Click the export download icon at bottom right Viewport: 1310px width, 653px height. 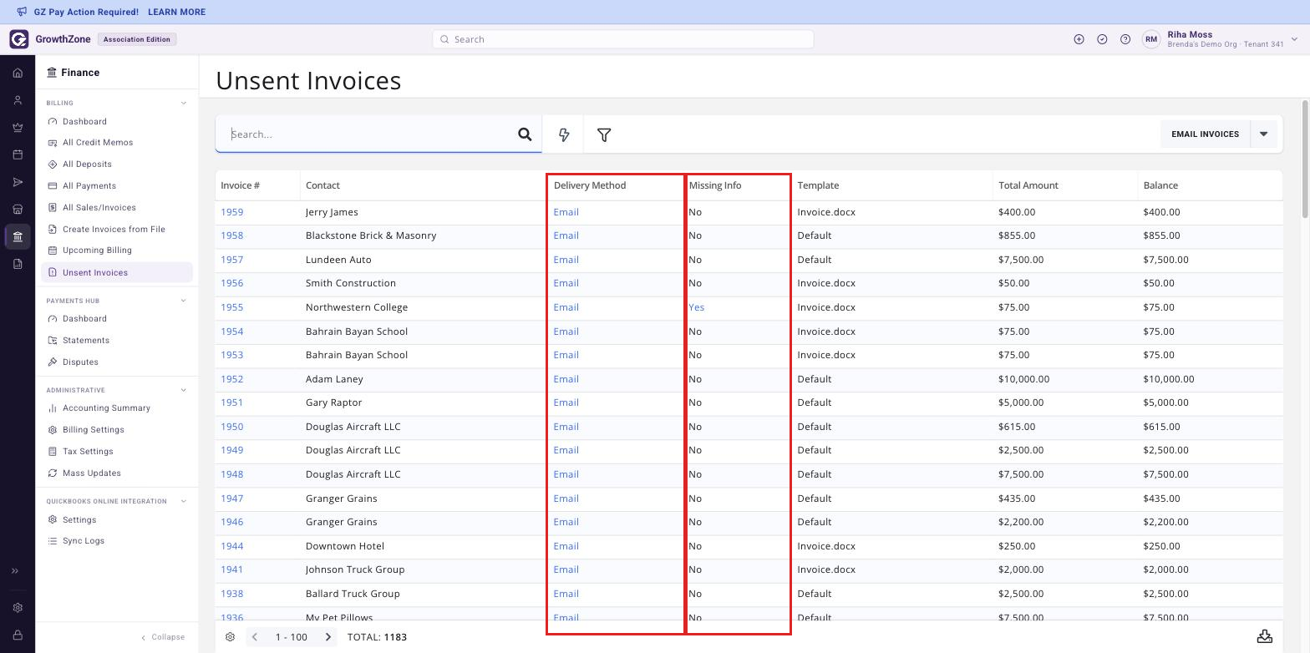1265,636
